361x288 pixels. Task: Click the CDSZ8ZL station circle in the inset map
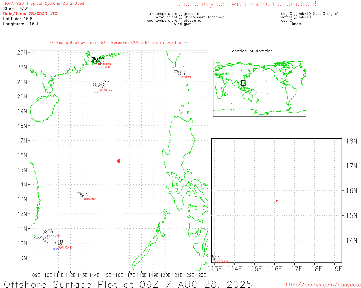click(214, 258)
